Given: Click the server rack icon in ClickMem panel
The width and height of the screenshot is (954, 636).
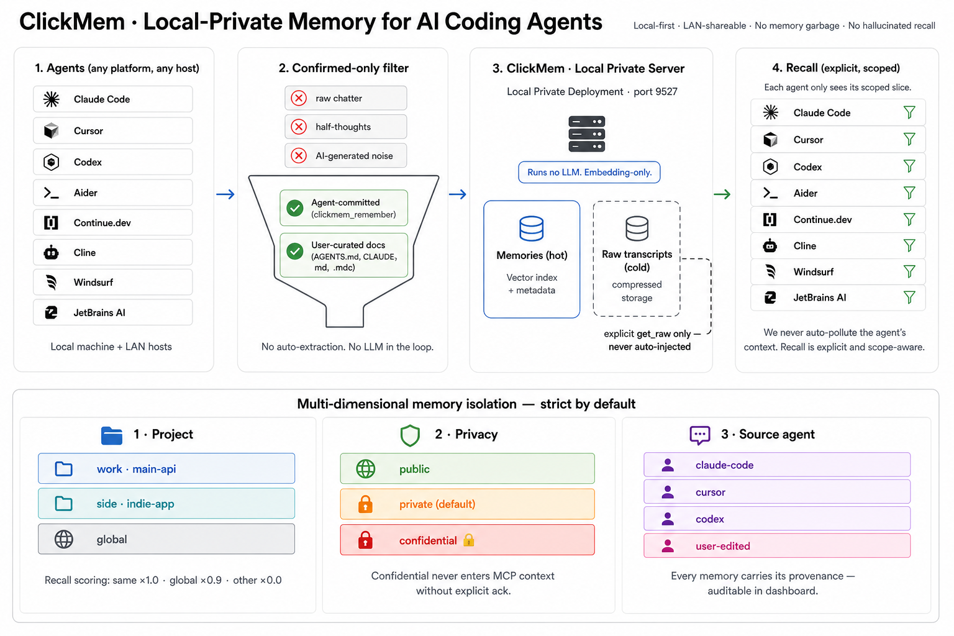Looking at the screenshot, I should tap(587, 134).
